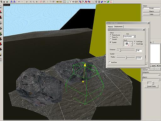Click the Spatial Radius slider handle

(x=126, y=58)
